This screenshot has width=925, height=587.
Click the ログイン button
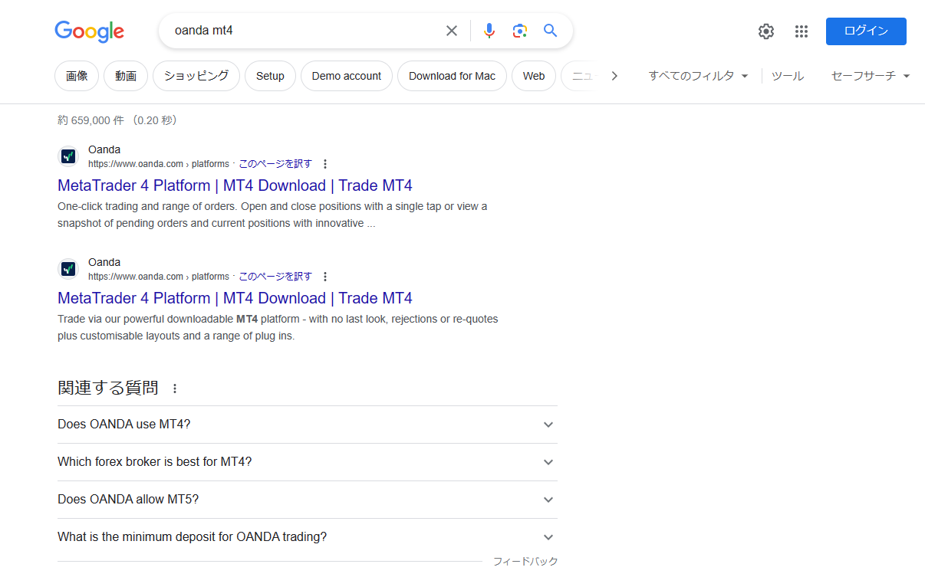[866, 31]
